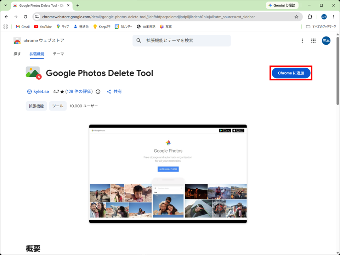Viewport: 340px width, 255px height.
Task: Open the 連絡先 bookmark
Action: pyautogui.click(x=81, y=27)
